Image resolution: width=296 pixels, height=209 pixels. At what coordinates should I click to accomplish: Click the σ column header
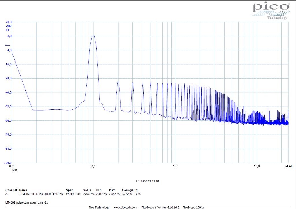[x=136, y=190]
